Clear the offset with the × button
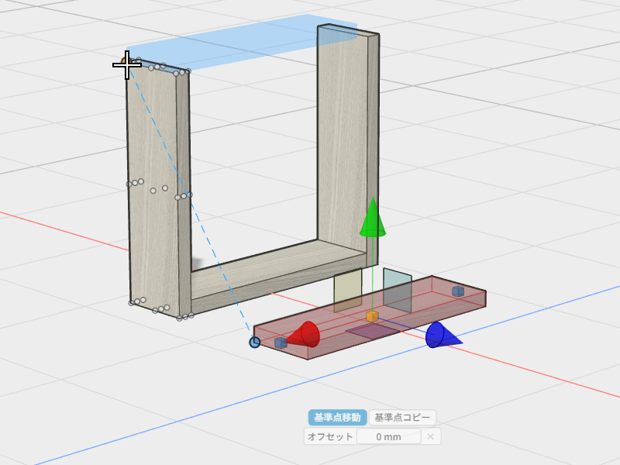This screenshot has width=620, height=465. coord(431,436)
